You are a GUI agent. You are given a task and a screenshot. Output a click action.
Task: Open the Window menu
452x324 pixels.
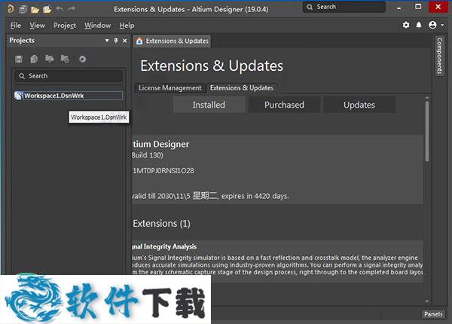pos(97,26)
